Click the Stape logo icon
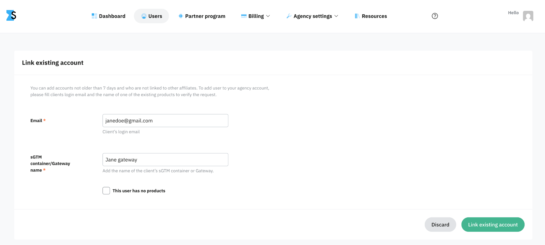This screenshot has width=545, height=245. pyautogui.click(x=11, y=15)
